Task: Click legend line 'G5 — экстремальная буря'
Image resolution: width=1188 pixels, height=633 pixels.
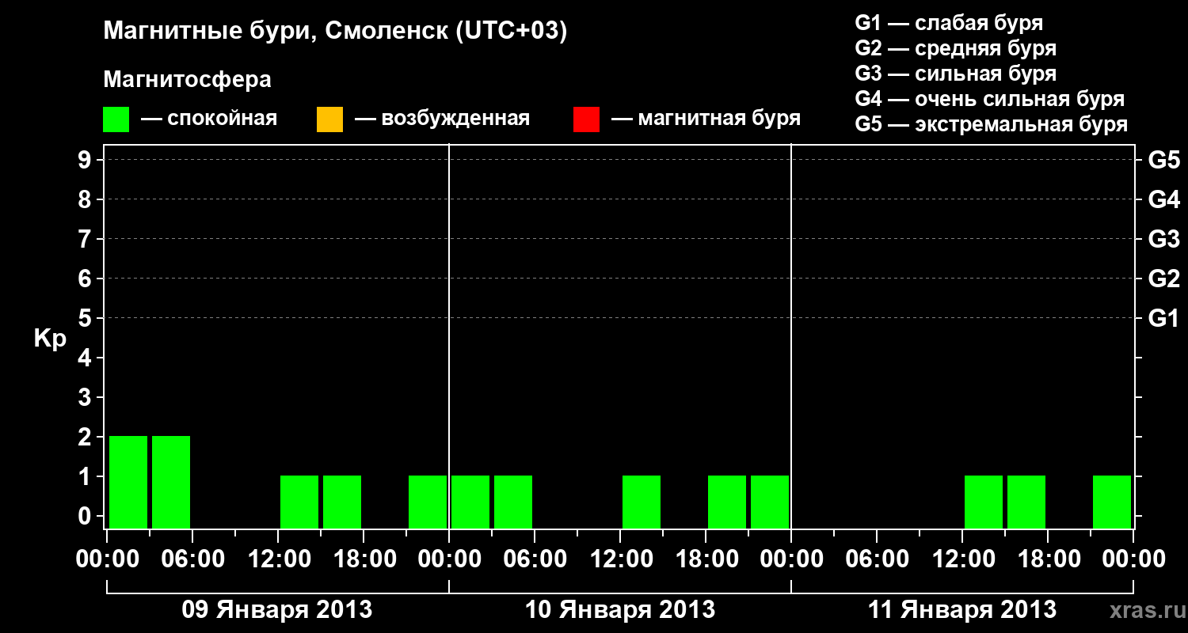Action: 992,124
